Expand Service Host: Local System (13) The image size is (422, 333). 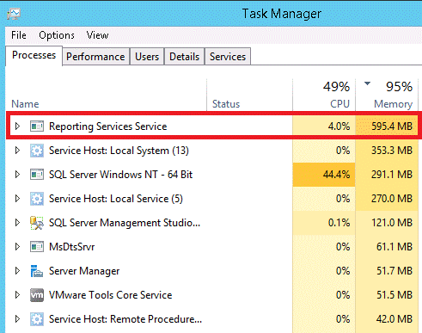click(17, 151)
